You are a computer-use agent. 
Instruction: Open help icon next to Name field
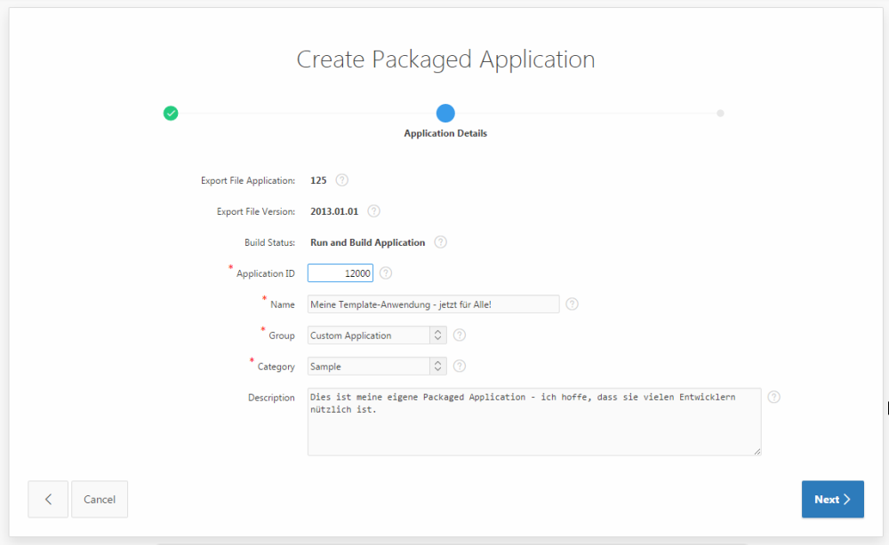(x=572, y=304)
